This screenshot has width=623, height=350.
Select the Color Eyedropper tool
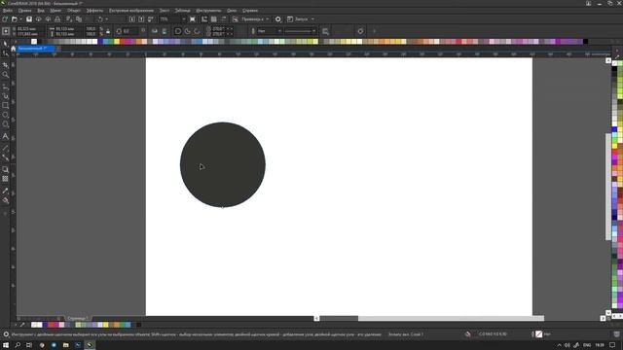point(5,191)
